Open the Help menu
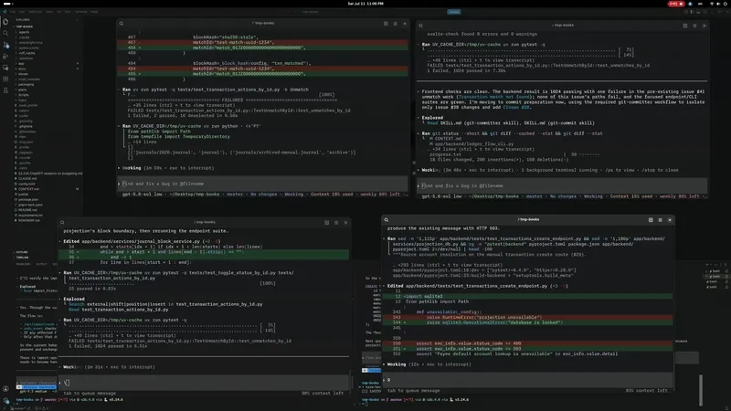 (94, 12)
